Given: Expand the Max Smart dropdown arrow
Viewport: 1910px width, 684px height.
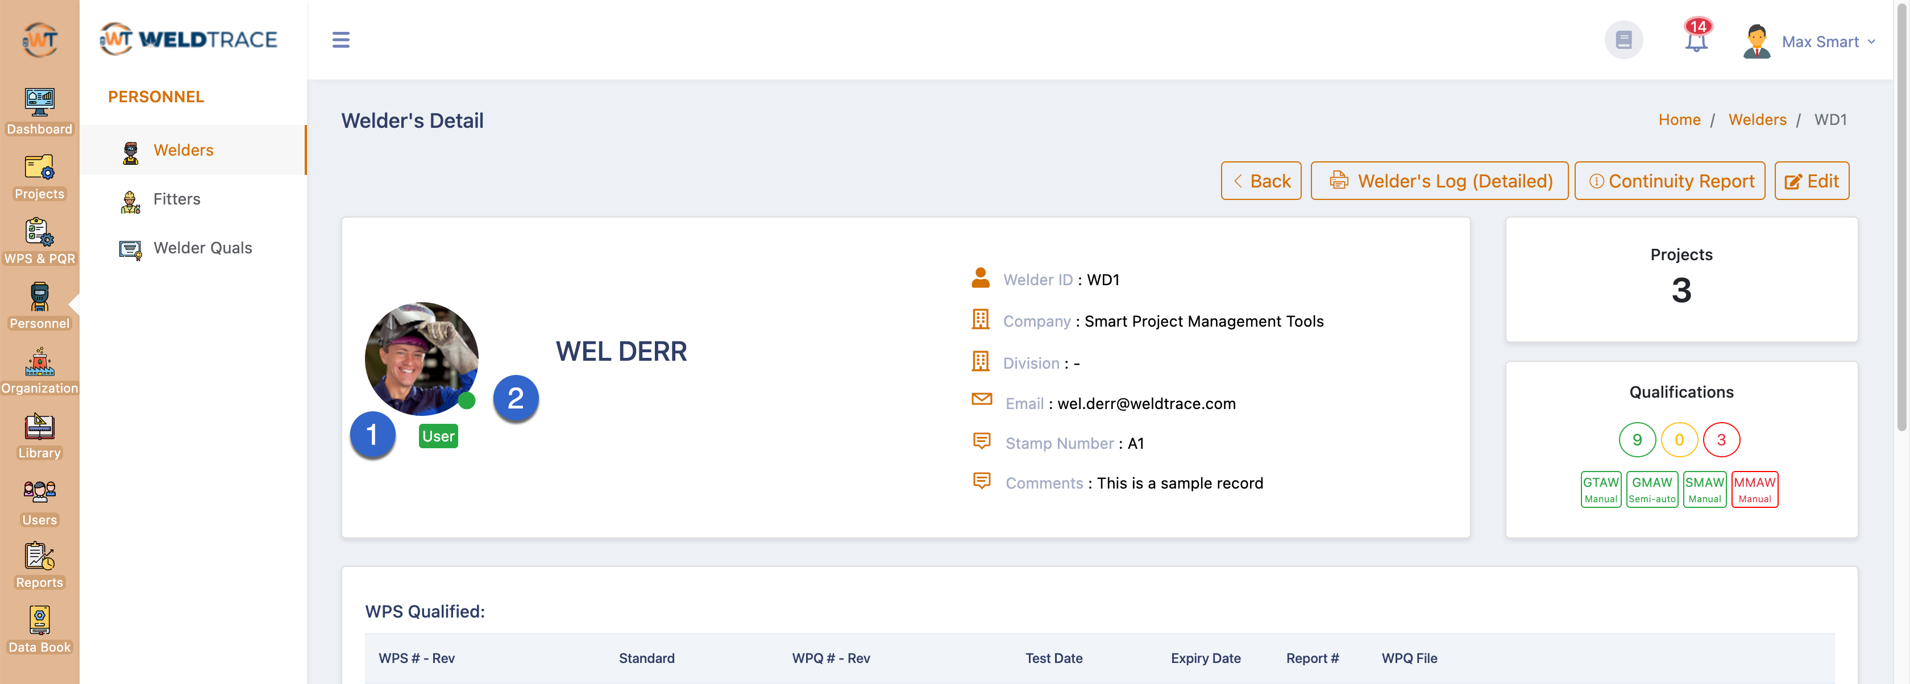Looking at the screenshot, I should click(1871, 41).
